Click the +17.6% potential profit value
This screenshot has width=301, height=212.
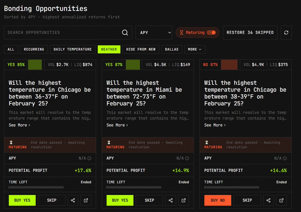click(83, 170)
